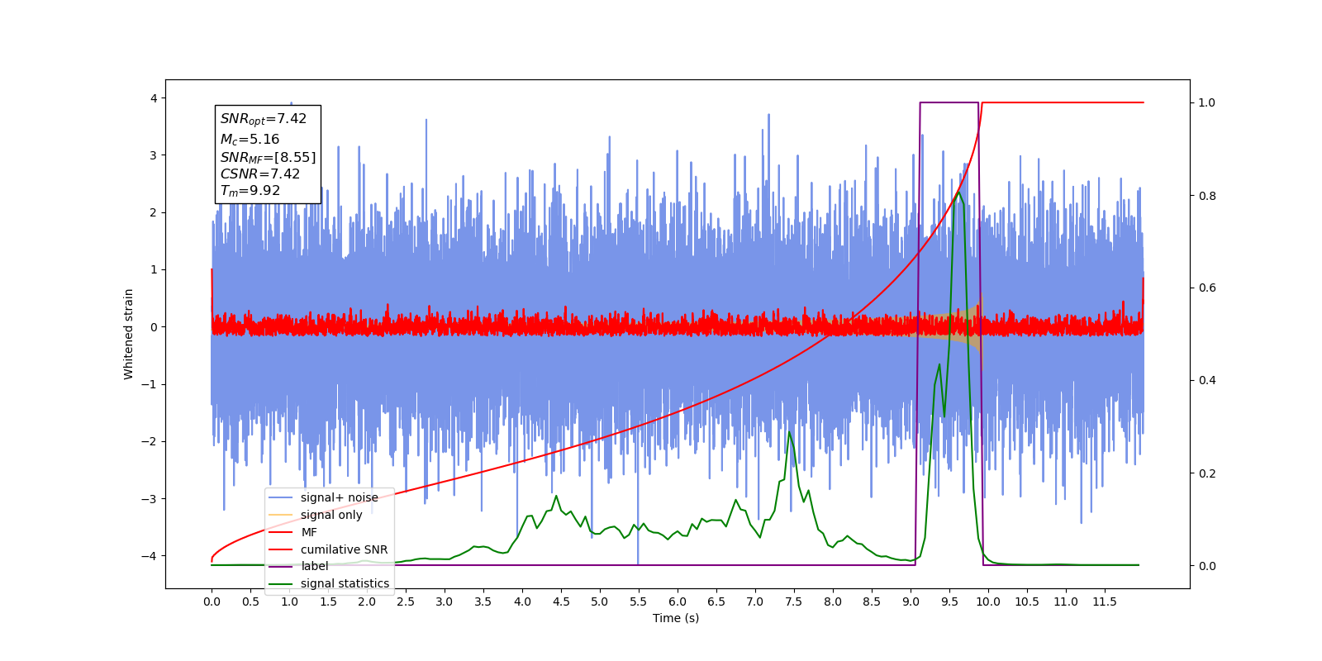Click the 'Whitened strain' y-axis label
This screenshot has height=661, width=1322.
(129, 334)
